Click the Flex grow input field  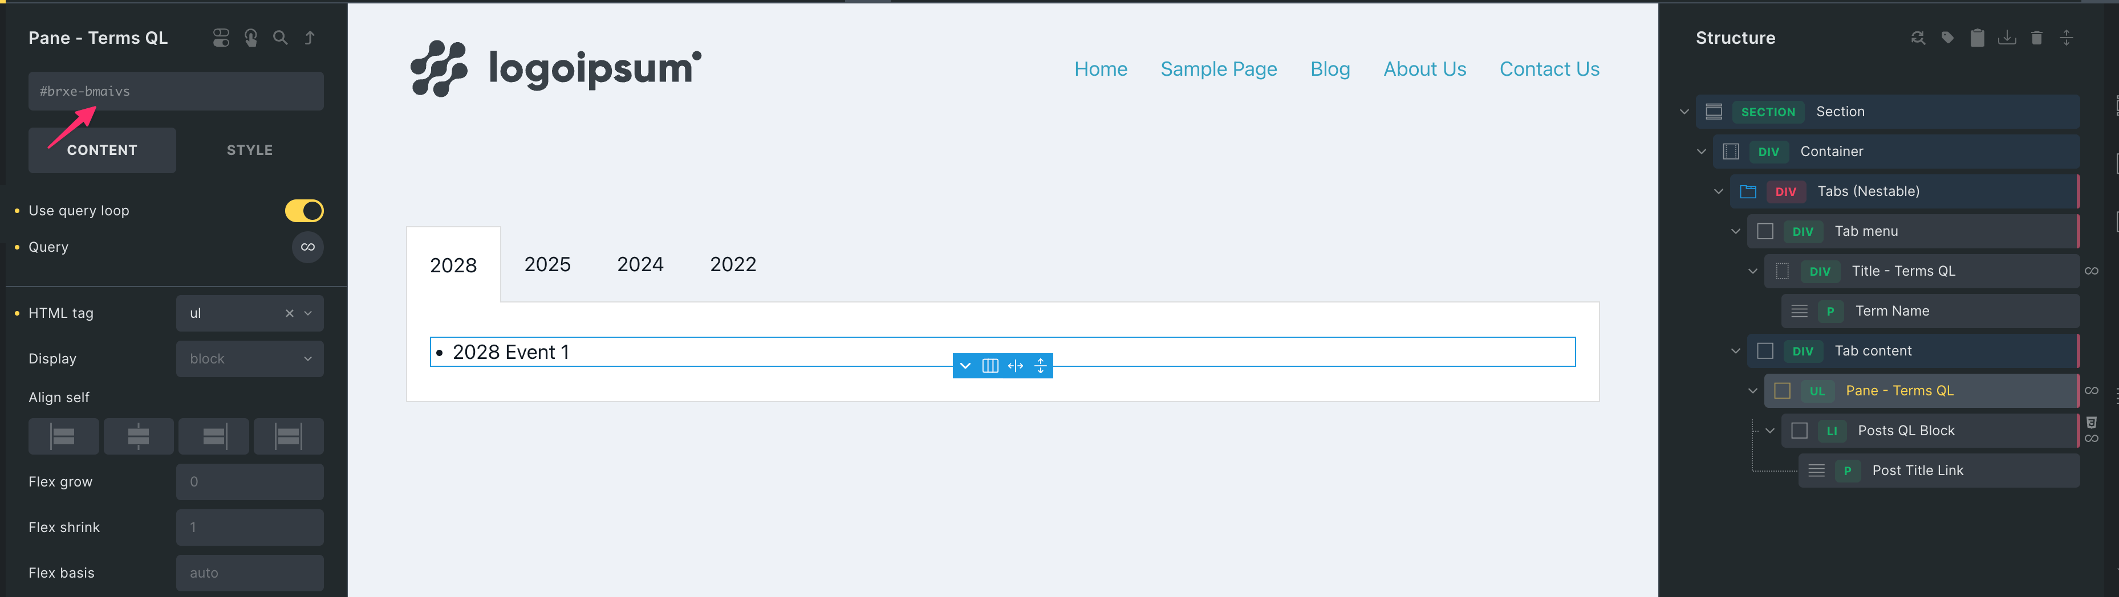pos(249,482)
